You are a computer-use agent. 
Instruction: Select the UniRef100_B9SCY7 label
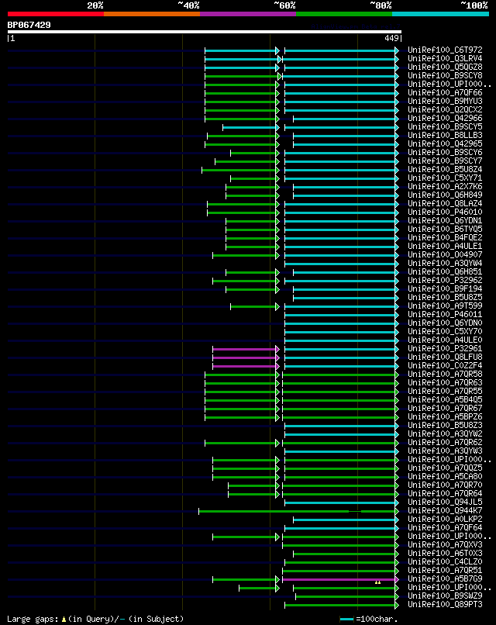click(x=445, y=161)
